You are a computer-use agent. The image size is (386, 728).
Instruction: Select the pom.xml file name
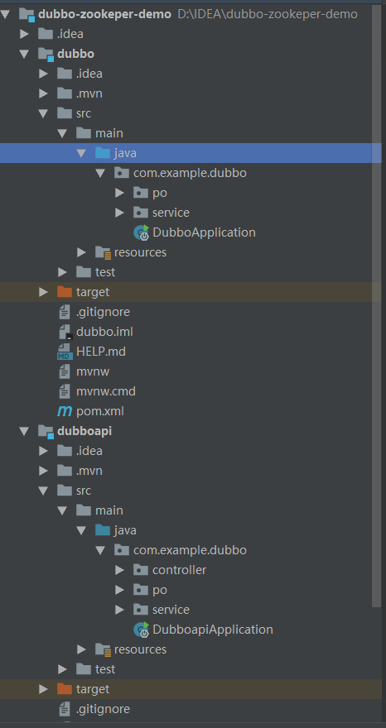(100, 411)
